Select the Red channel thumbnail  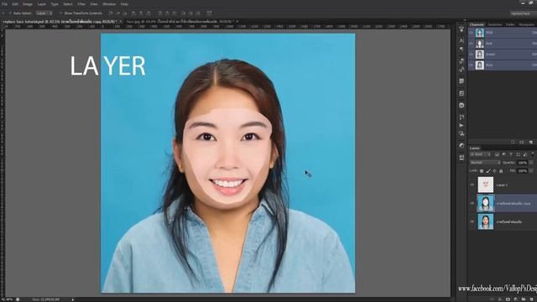click(480, 44)
